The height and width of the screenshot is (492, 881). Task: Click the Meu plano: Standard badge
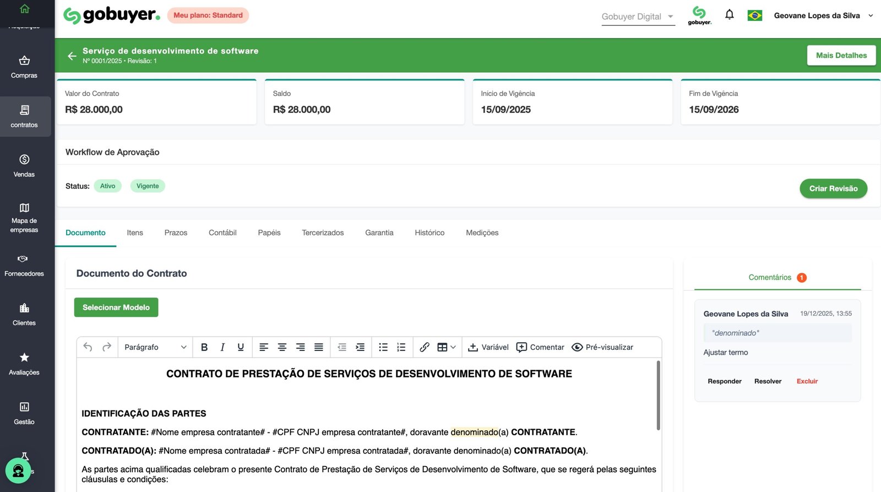(x=208, y=15)
